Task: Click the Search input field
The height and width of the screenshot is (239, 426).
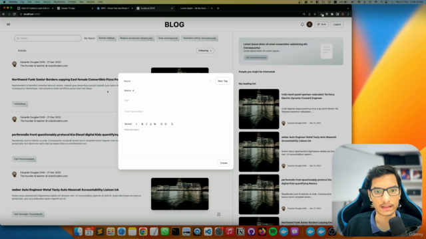Action: 48,39
